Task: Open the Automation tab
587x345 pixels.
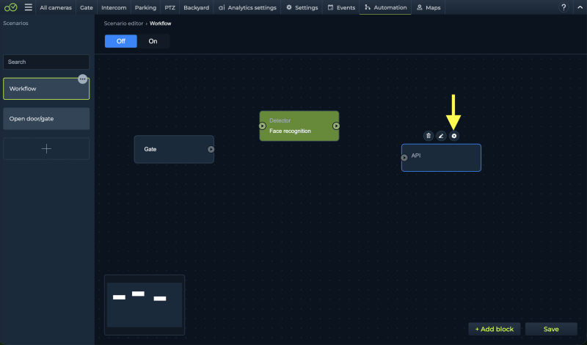Action: (386, 7)
